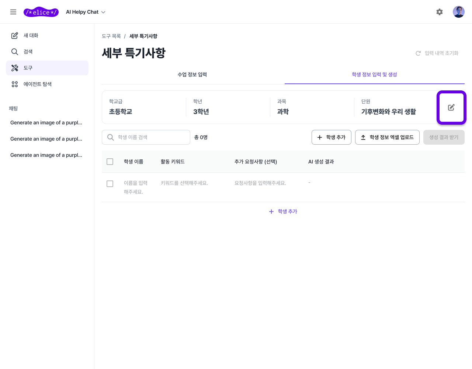
Task: Toggle the select-all checkbox in table header
Action: [x=110, y=162]
